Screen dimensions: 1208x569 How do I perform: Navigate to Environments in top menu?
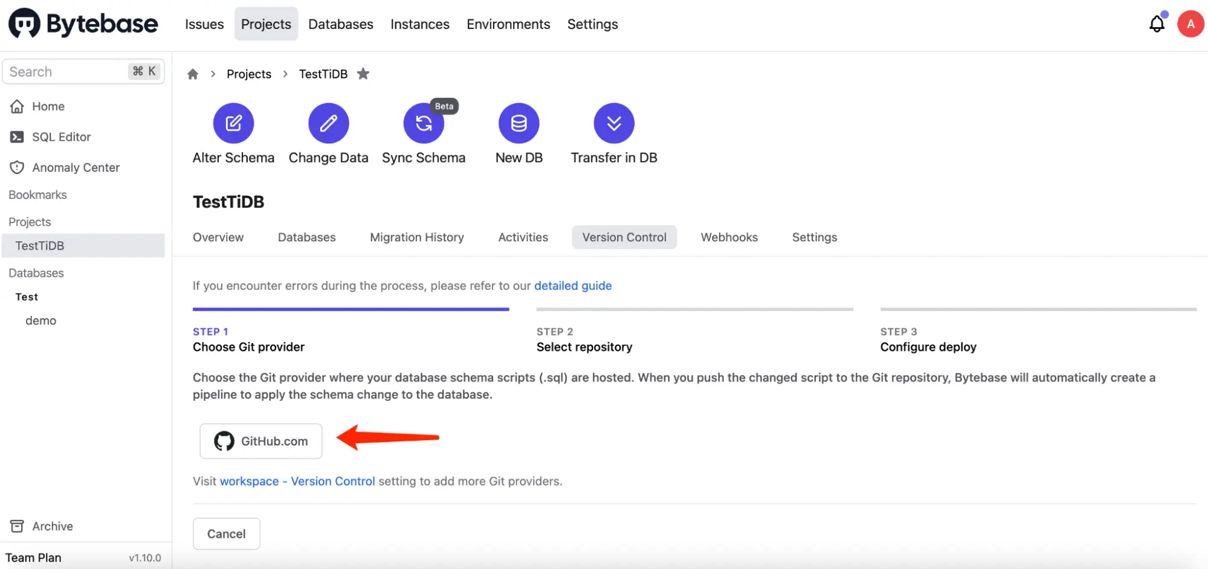point(508,24)
